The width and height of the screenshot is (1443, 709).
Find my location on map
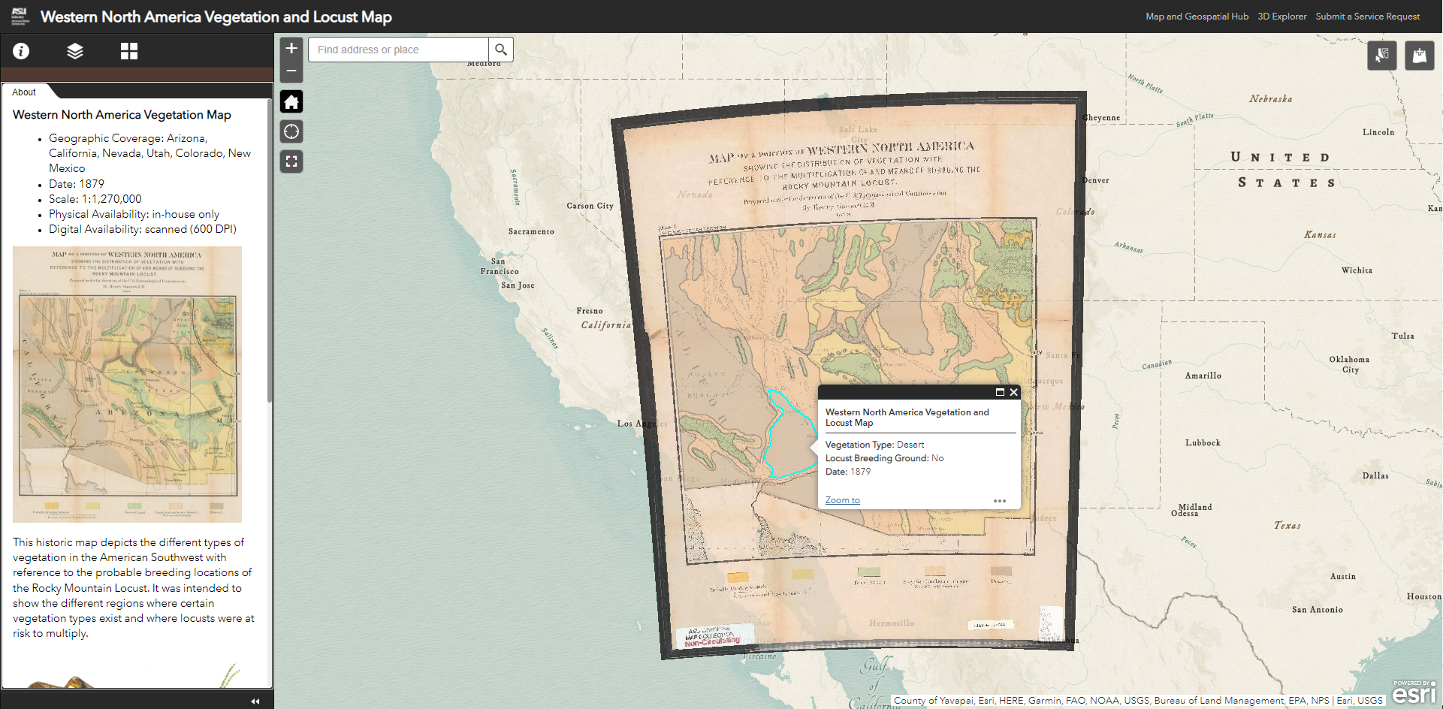pos(291,131)
